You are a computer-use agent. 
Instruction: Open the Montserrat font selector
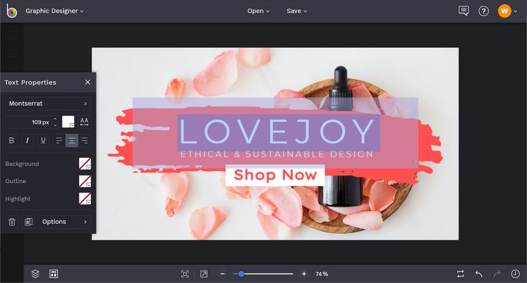click(x=48, y=103)
